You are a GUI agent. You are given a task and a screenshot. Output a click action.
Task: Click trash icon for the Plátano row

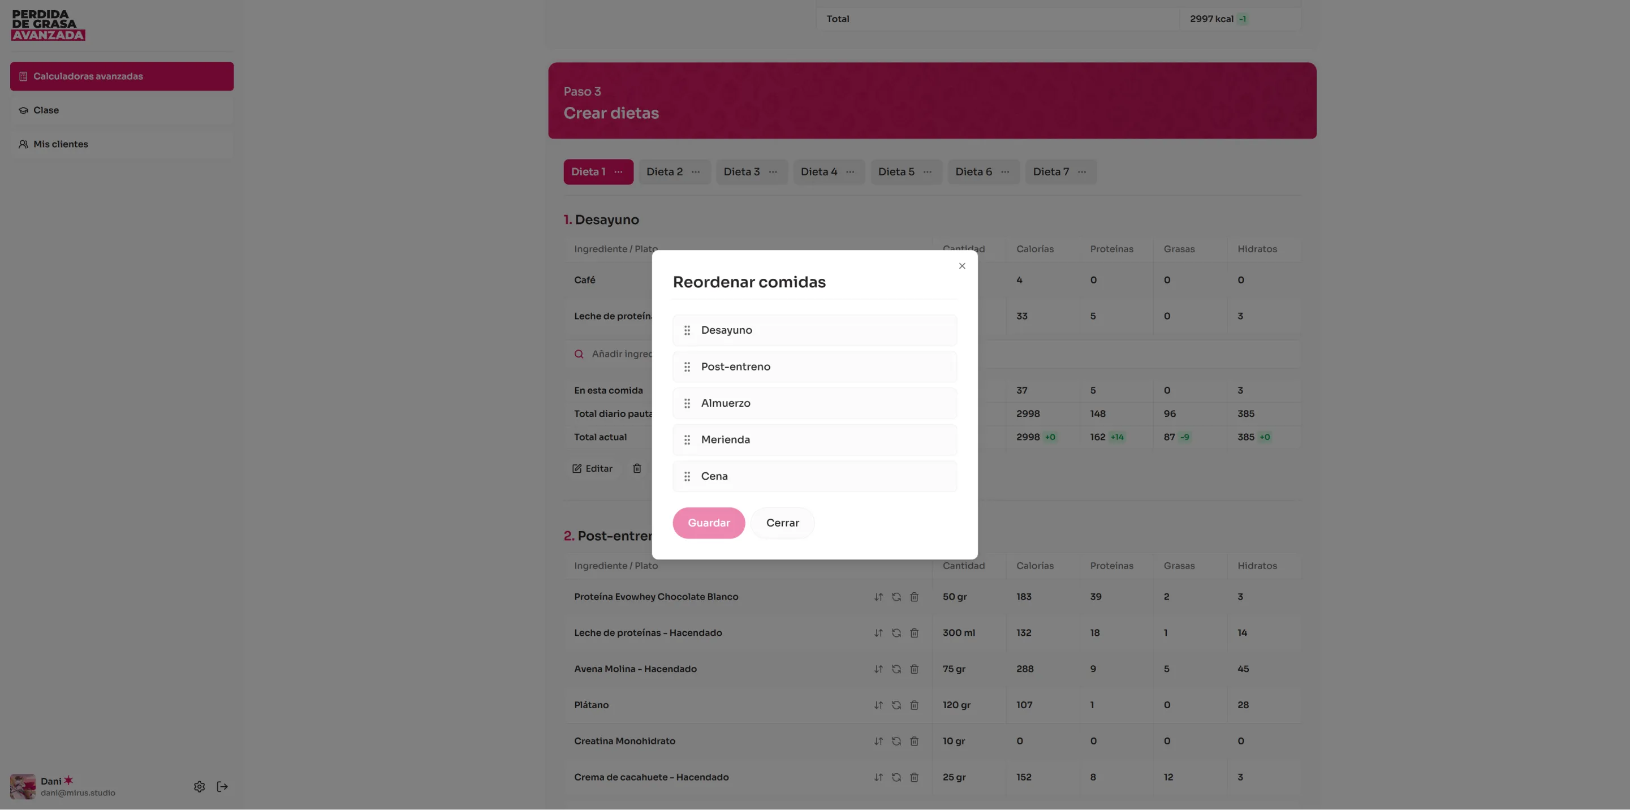click(x=914, y=705)
